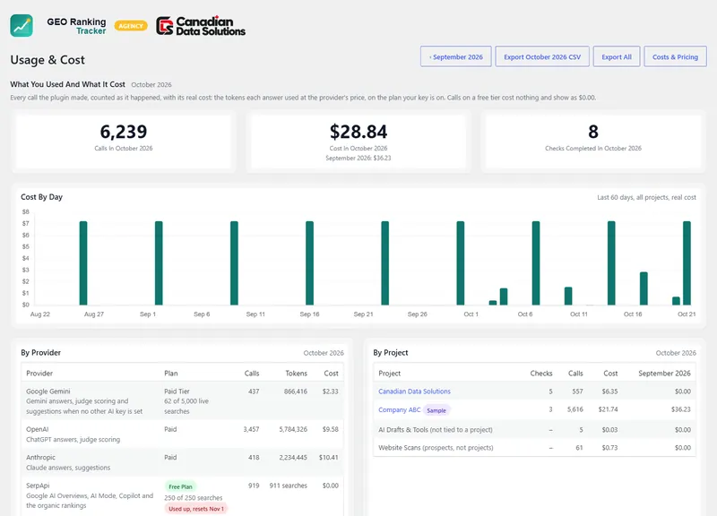The image size is (717, 516).
Task: Click OpenAI cost $9.58
Action: coord(330,429)
